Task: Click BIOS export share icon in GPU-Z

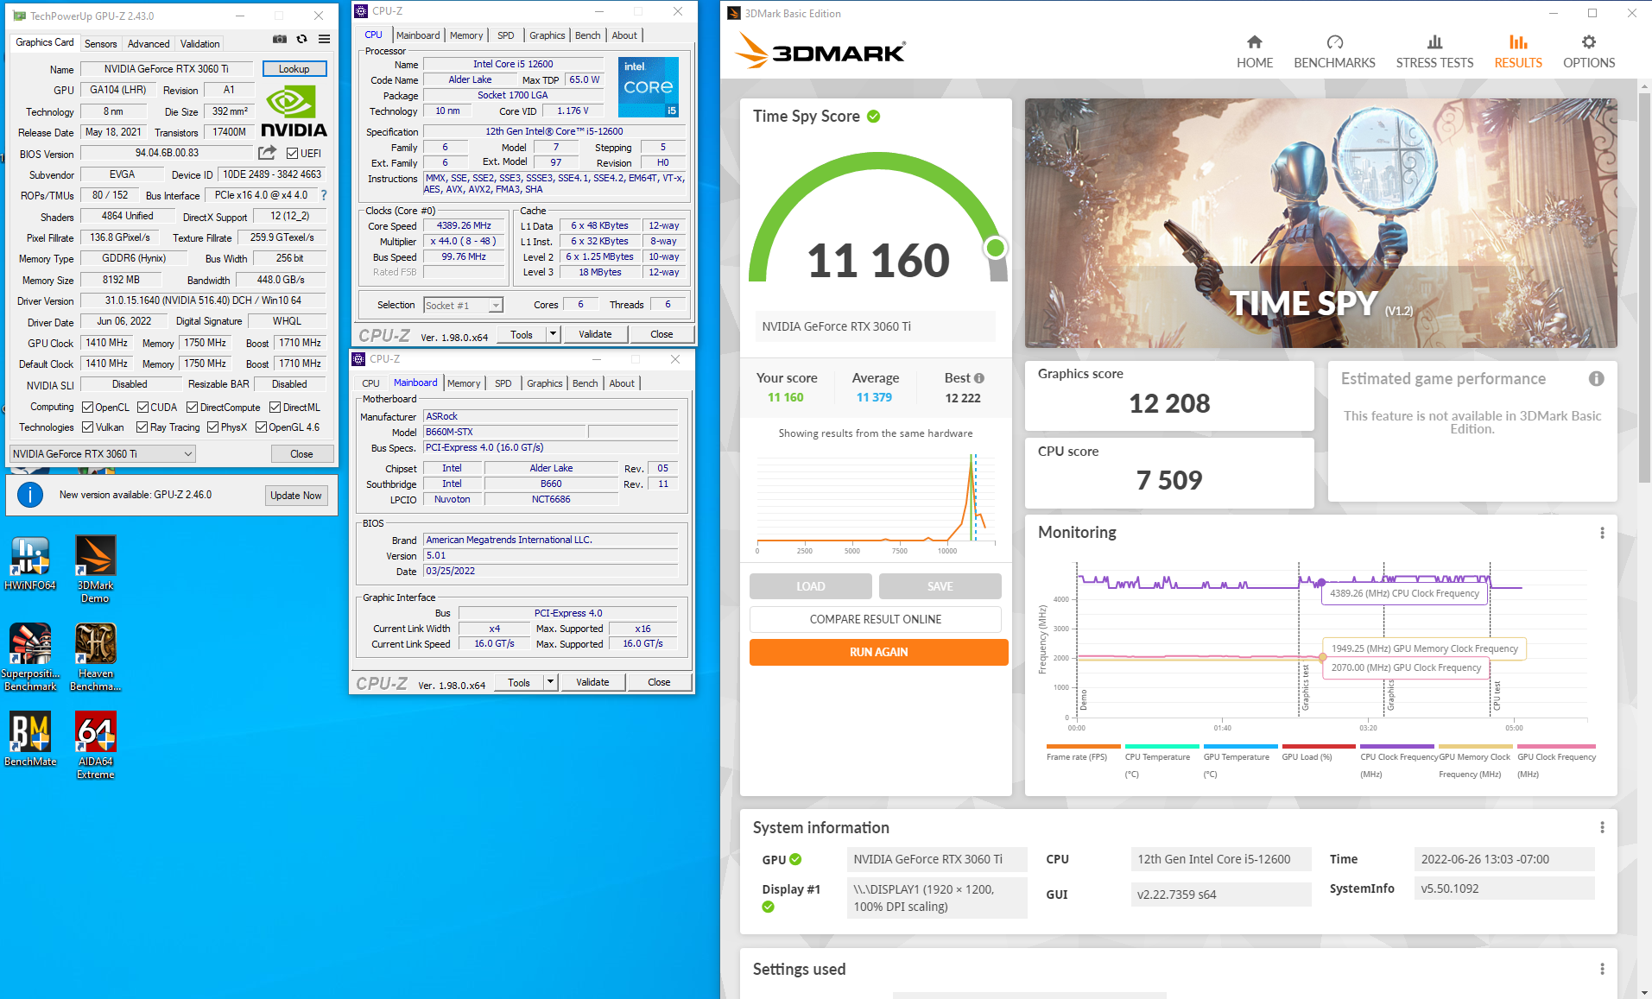Action: [x=268, y=153]
